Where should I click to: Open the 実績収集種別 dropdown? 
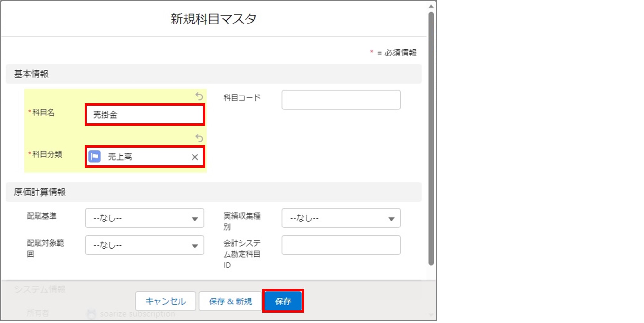point(341,218)
